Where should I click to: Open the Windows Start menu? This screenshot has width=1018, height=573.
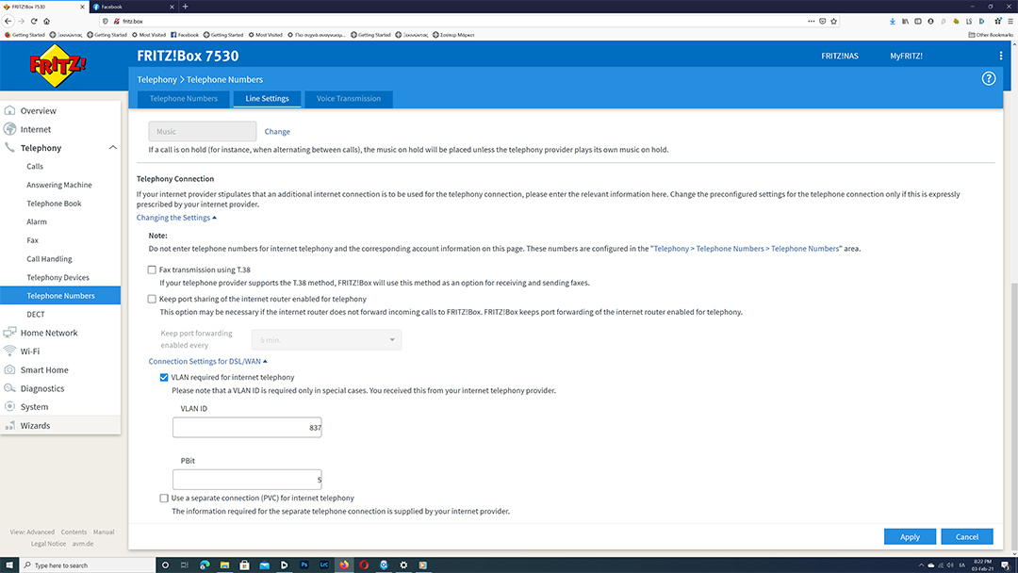click(9, 565)
